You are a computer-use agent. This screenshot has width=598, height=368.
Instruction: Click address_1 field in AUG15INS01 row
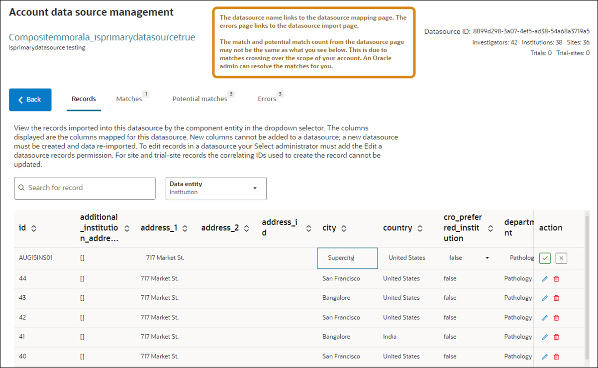tap(165, 258)
